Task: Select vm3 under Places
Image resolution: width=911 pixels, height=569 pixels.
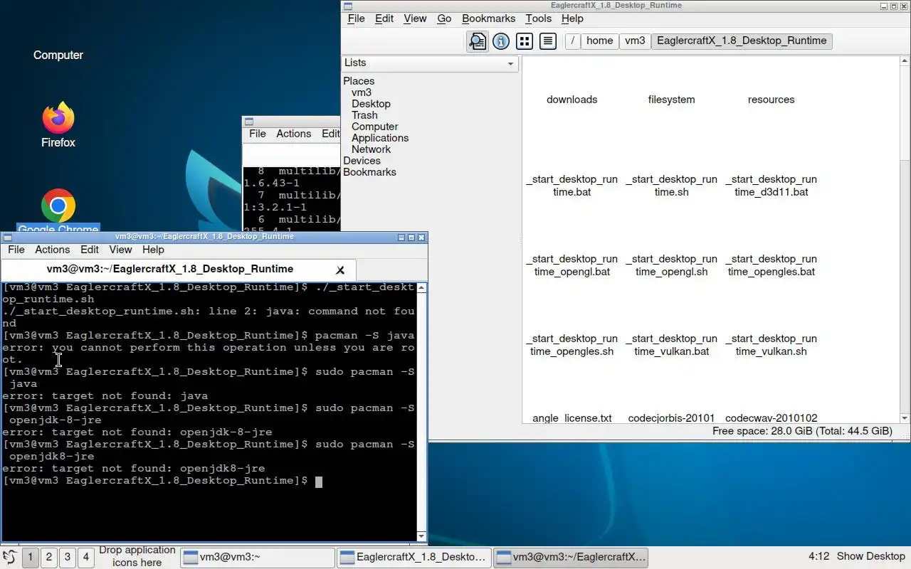Action: click(x=362, y=92)
